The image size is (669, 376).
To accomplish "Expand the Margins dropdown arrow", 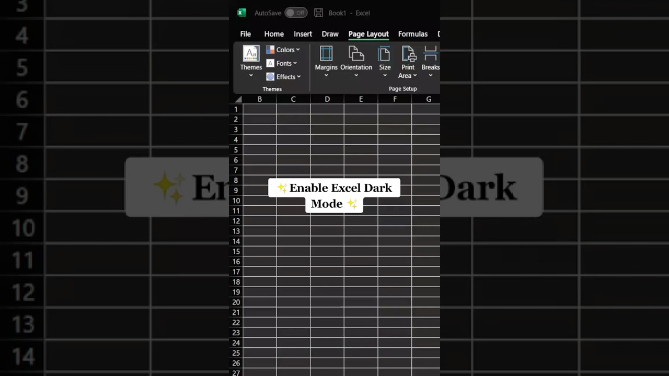I will 326,76.
